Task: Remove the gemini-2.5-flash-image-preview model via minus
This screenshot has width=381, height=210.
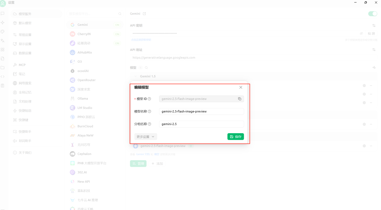Action: coord(371,146)
